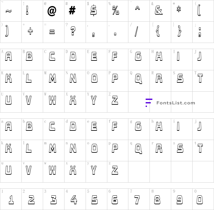The height and width of the screenshot is (210, 214).
Task: Select the ampersand & glyph cell
Action: point(160,11)
